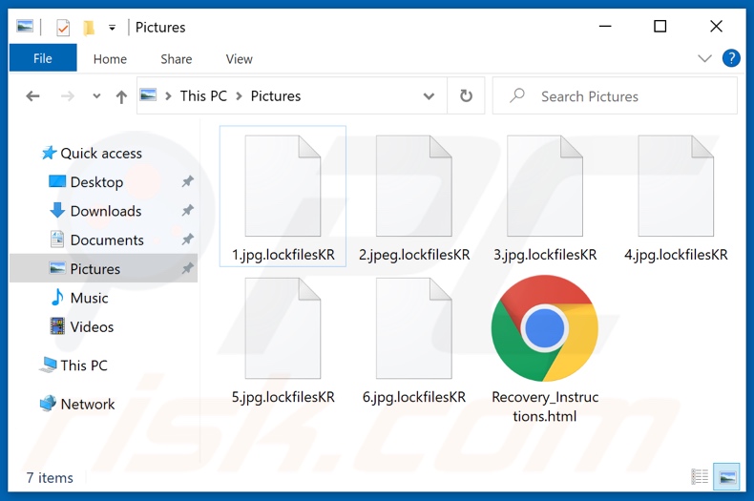Click the Properties quick access toolbar icon
The height and width of the screenshot is (501, 754).
click(63, 28)
